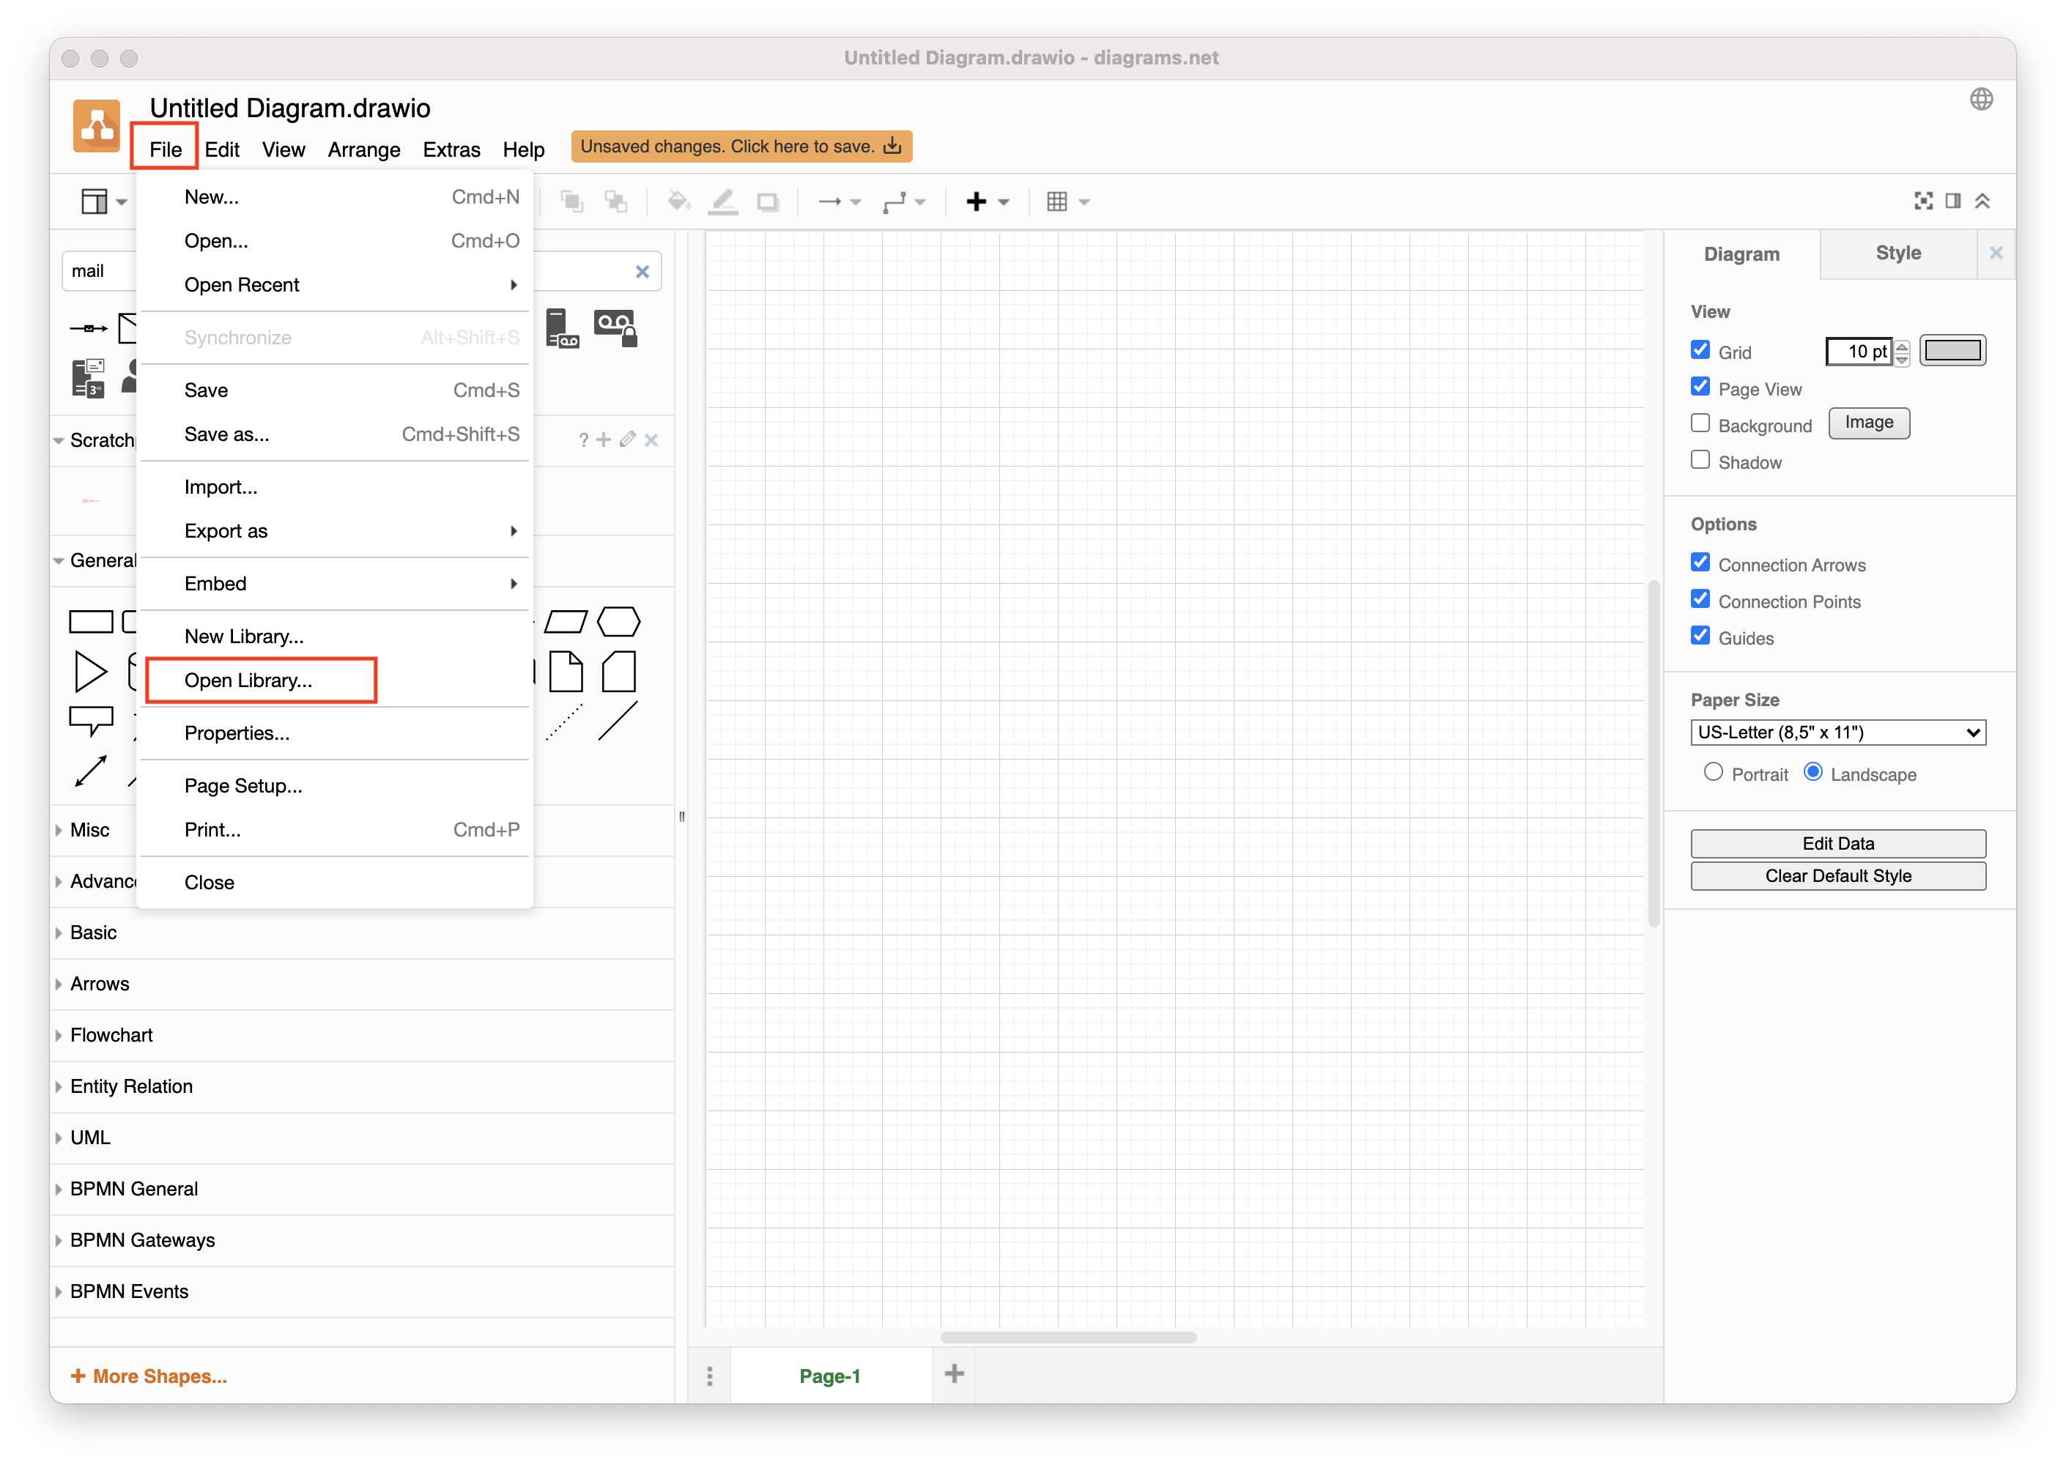Click the diagrams.net logo icon
This screenshot has height=1465, width=2066.
(x=97, y=126)
